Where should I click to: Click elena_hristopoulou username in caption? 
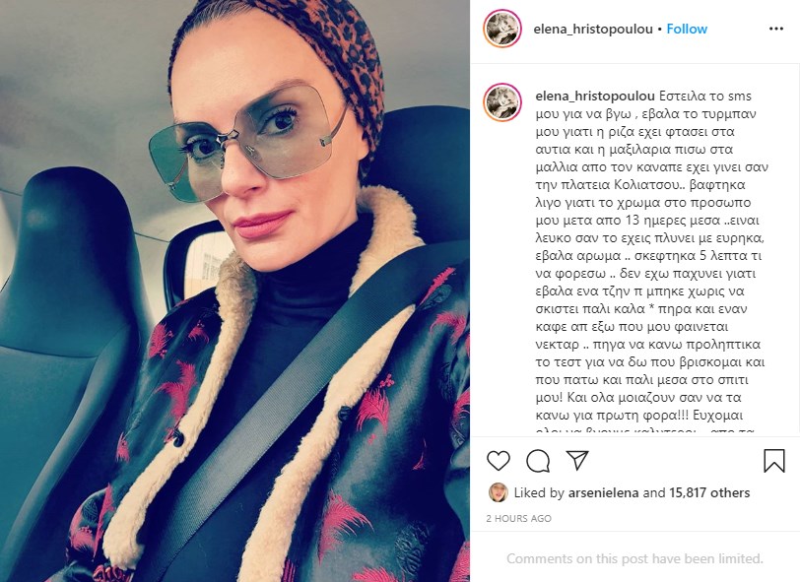595,96
